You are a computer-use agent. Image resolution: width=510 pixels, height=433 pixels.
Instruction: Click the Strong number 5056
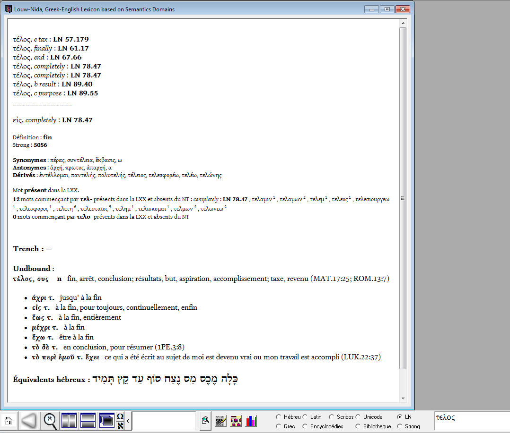click(x=40, y=145)
